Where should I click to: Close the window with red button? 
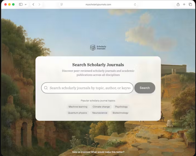click(x=6, y=5)
